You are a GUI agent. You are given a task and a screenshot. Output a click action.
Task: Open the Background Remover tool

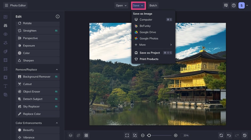pos(37,77)
